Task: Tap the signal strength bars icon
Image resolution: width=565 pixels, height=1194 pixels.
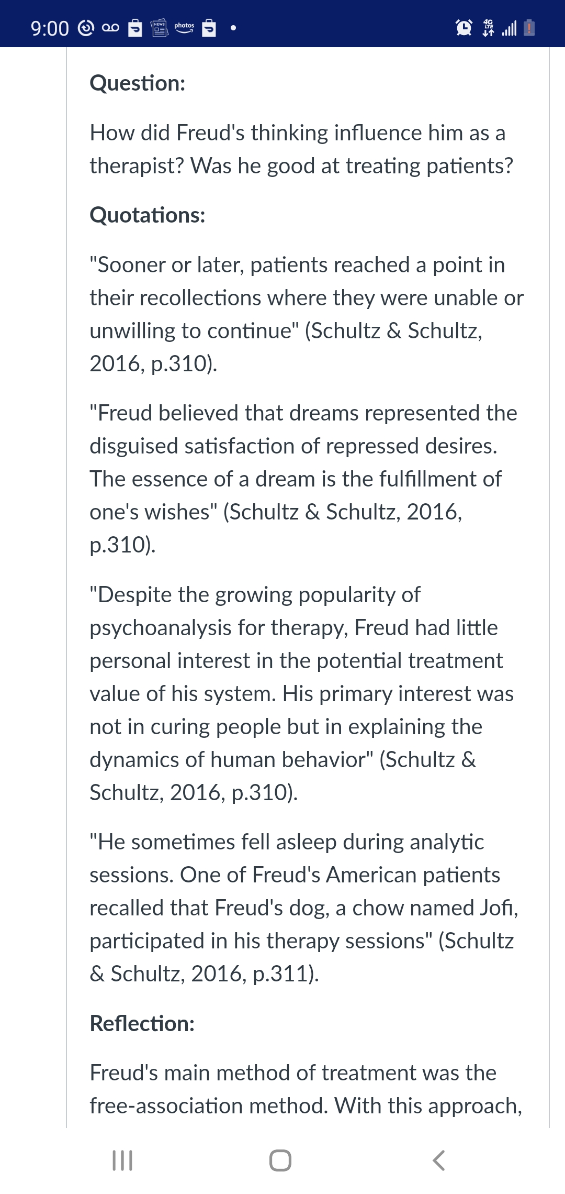Action: (509, 28)
